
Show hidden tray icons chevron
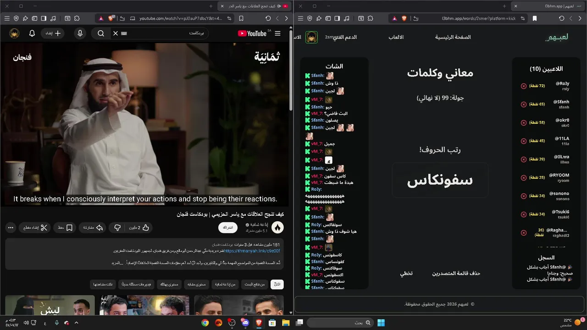[x=77, y=323]
